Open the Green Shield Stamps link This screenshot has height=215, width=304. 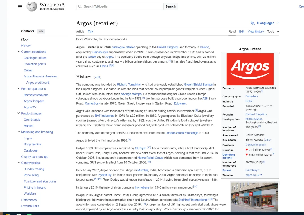[x=198, y=85]
